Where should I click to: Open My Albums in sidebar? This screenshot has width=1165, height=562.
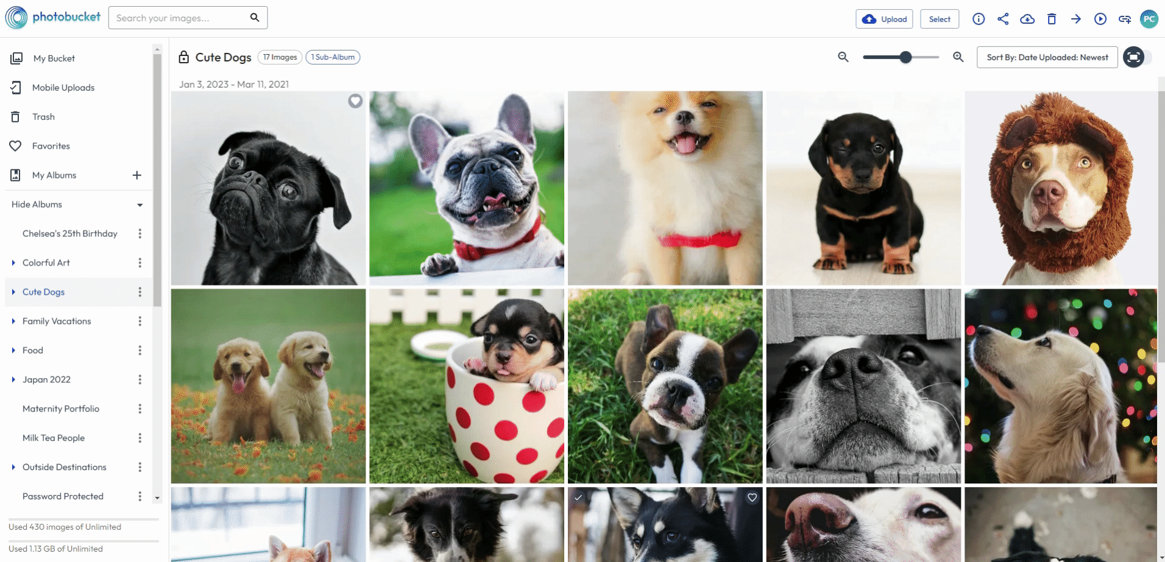(x=54, y=175)
